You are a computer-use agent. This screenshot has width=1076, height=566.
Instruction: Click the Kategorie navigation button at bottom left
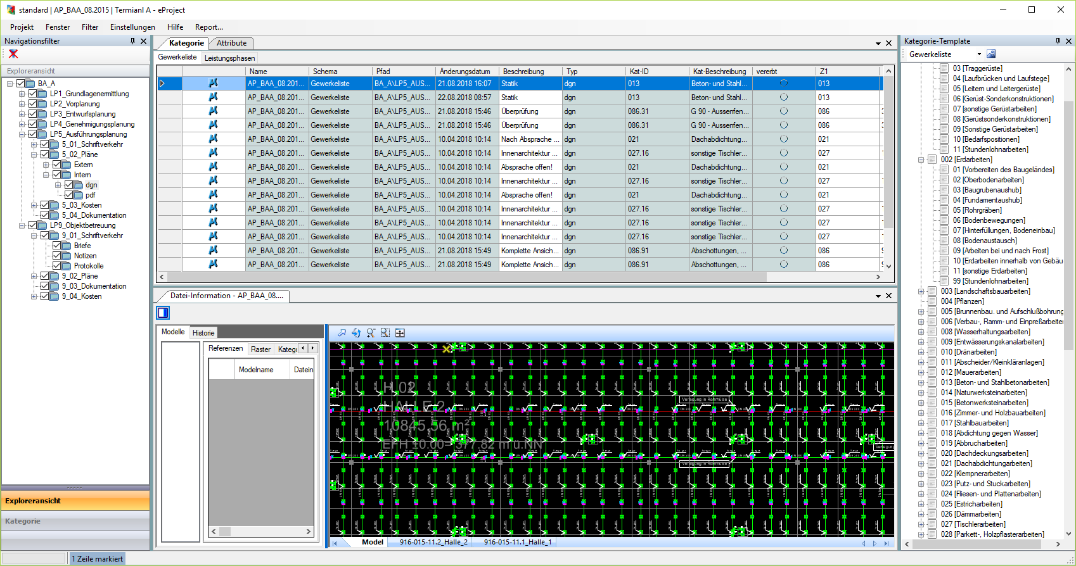tap(75, 521)
